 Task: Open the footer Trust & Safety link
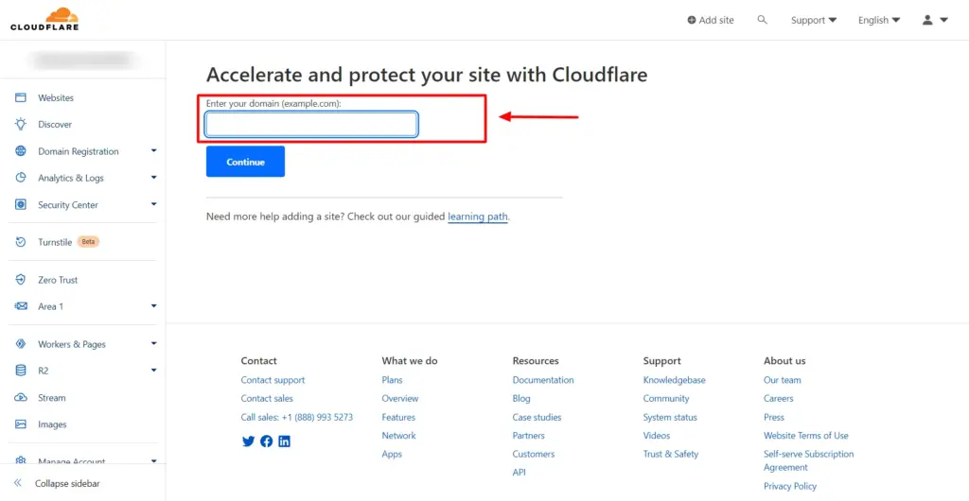(x=671, y=454)
